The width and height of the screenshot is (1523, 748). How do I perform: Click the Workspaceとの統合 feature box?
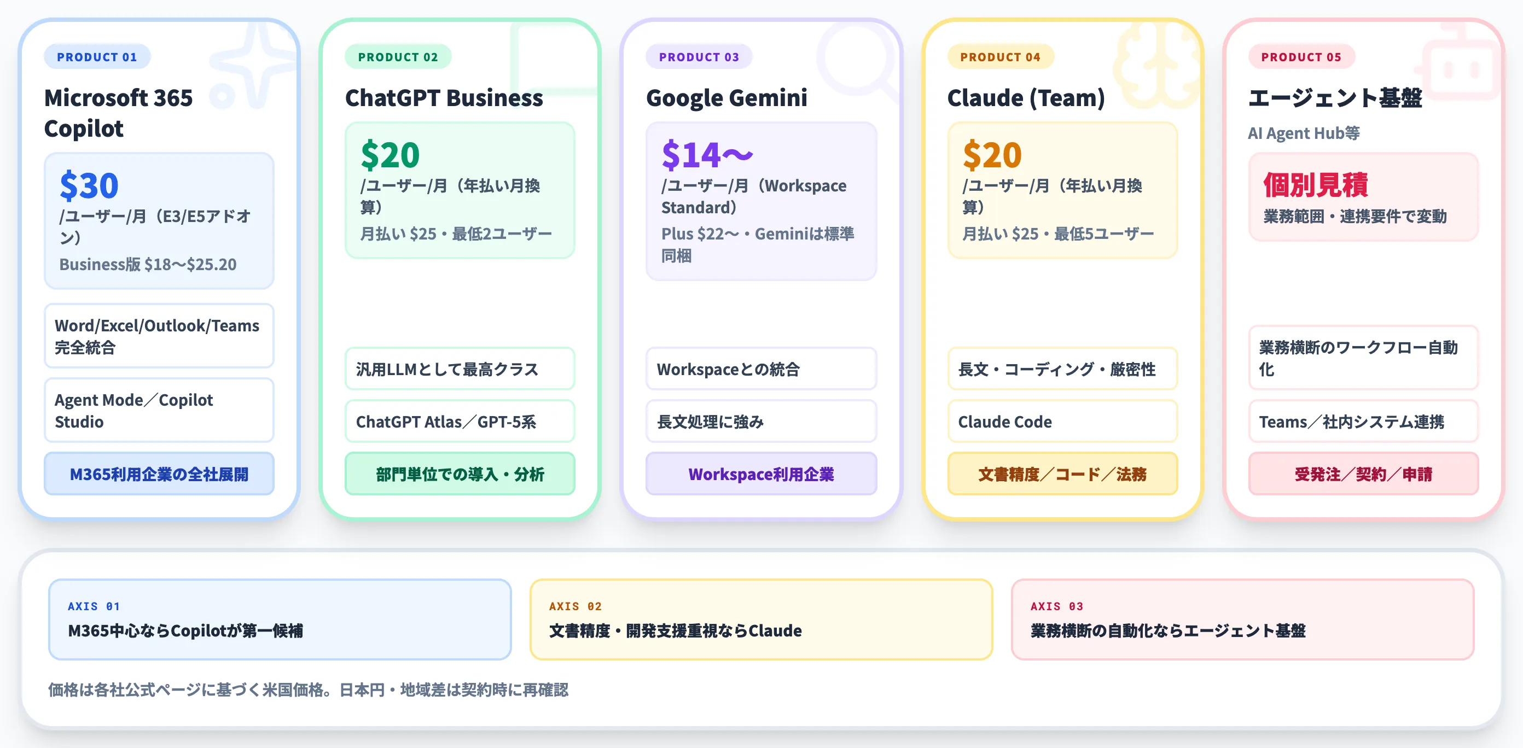point(761,369)
